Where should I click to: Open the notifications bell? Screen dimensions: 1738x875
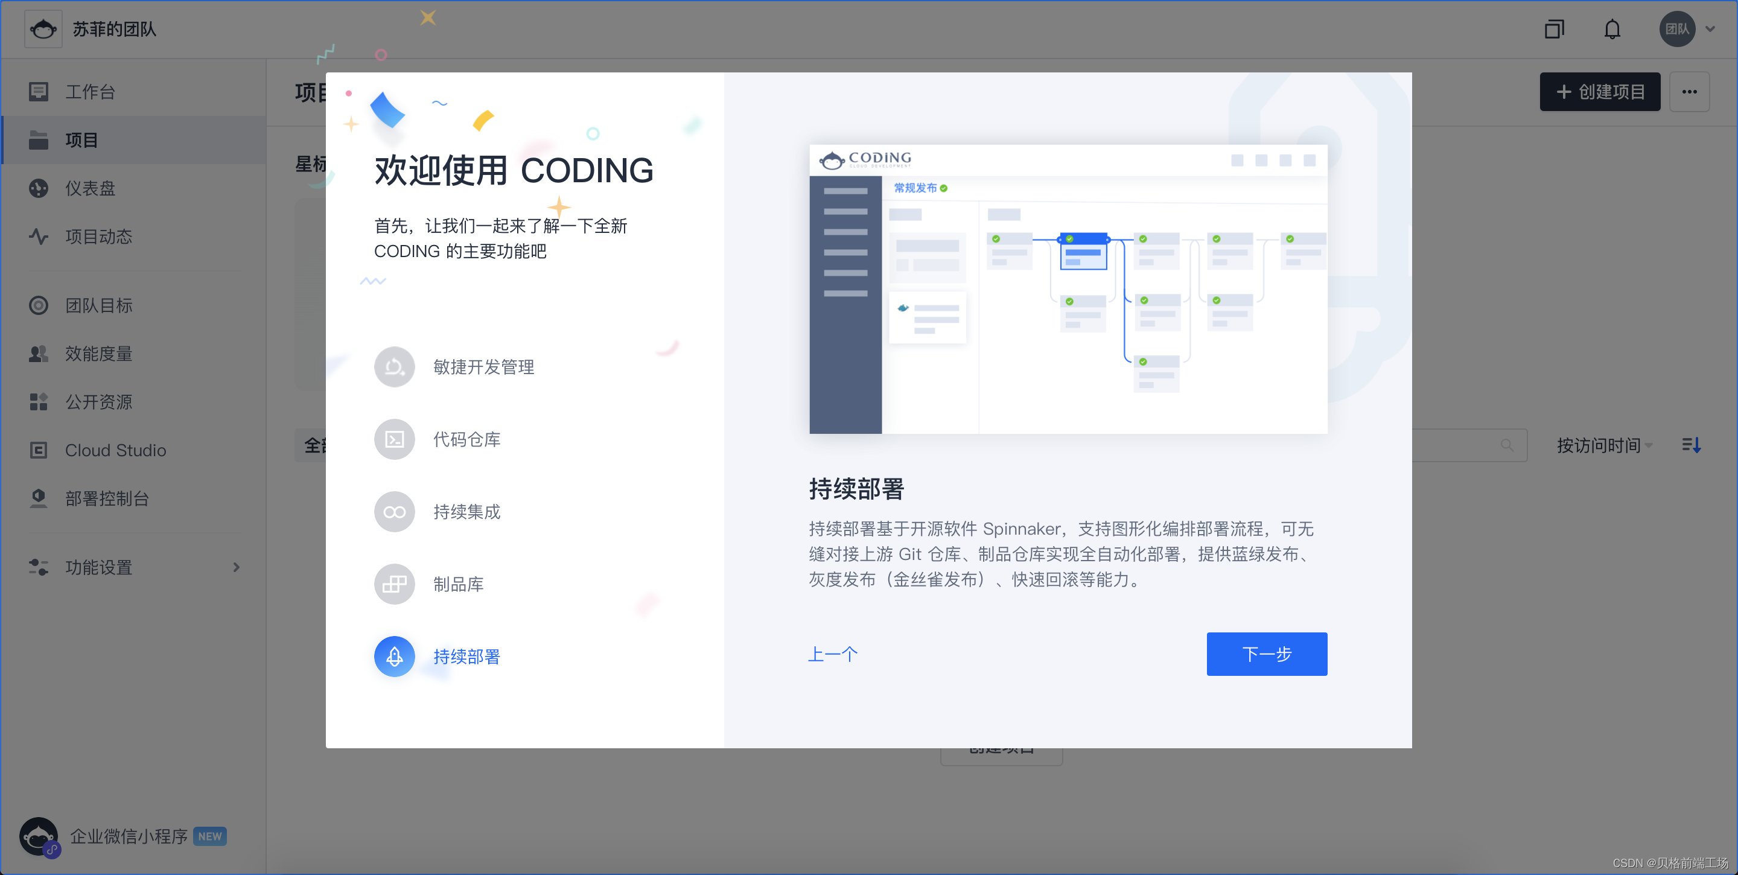(x=1612, y=29)
